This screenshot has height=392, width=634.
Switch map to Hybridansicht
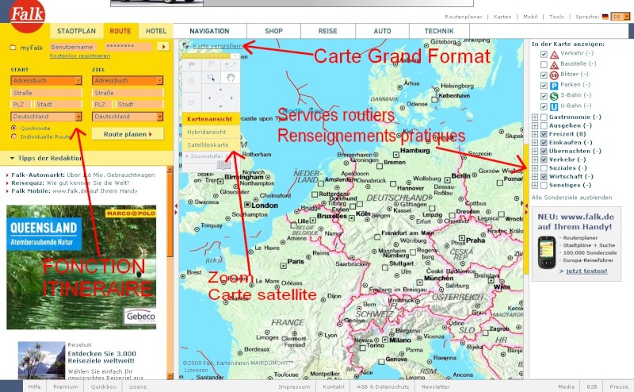click(x=211, y=132)
